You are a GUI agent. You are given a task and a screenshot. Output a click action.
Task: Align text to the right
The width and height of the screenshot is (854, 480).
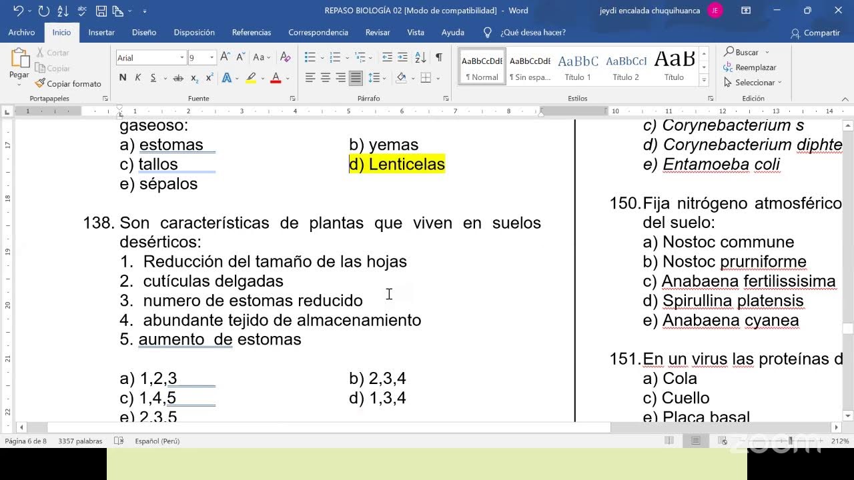341,78
